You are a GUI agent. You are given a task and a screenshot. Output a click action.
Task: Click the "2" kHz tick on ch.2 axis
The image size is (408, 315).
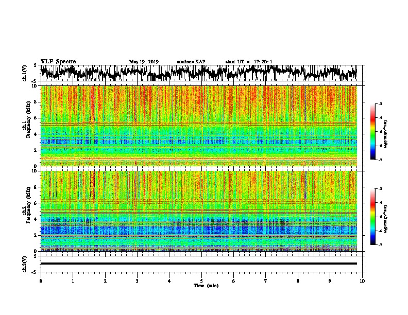pyautogui.click(x=36, y=235)
